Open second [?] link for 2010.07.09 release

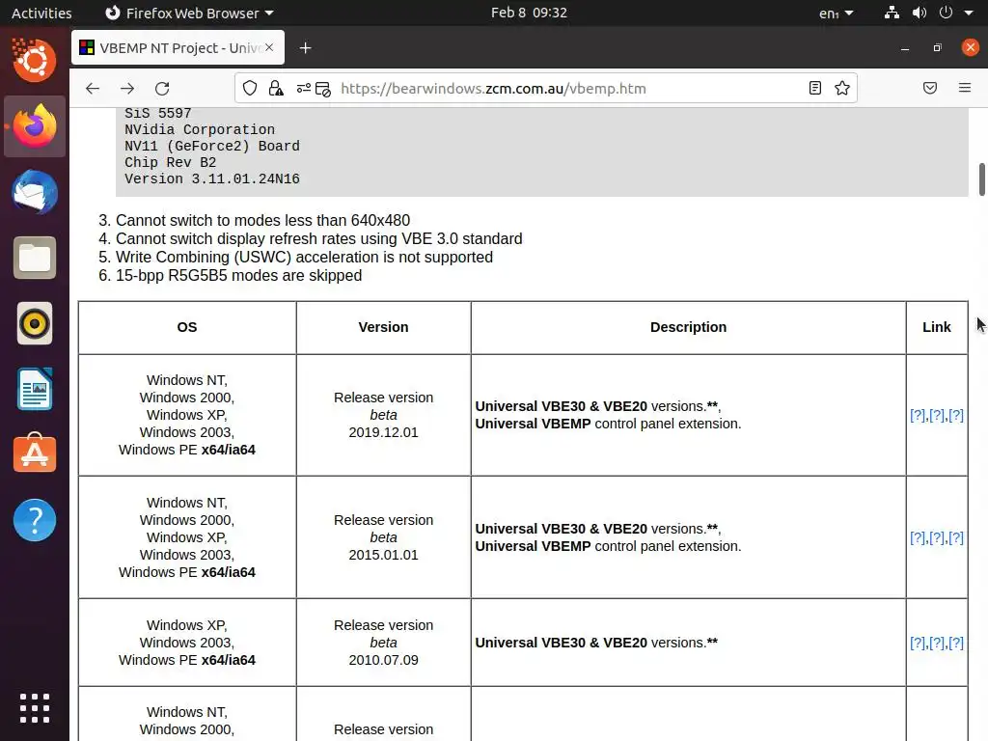(x=937, y=643)
